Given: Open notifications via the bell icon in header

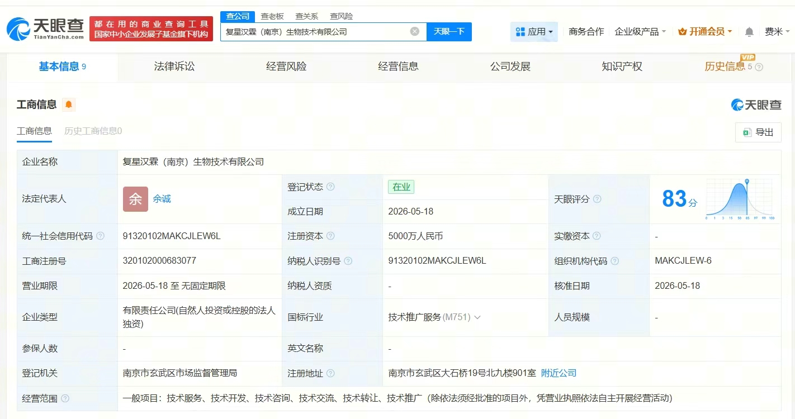Looking at the screenshot, I should pyautogui.click(x=749, y=32).
